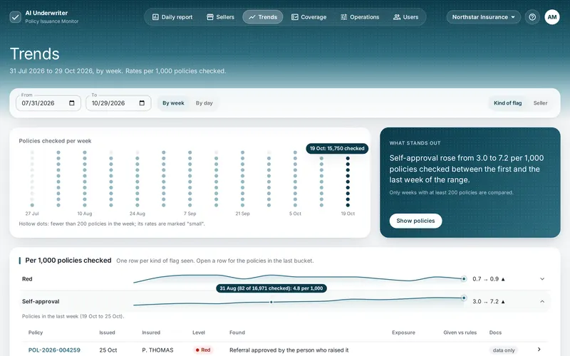Open the AM user avatar menu

[x=551, y=17]
